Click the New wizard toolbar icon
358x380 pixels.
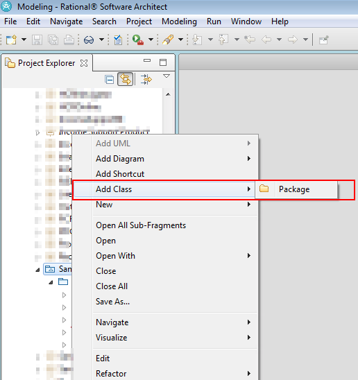[x=11, y=40]
